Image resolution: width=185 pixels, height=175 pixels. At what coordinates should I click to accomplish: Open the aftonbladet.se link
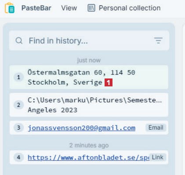coord(88,157)
